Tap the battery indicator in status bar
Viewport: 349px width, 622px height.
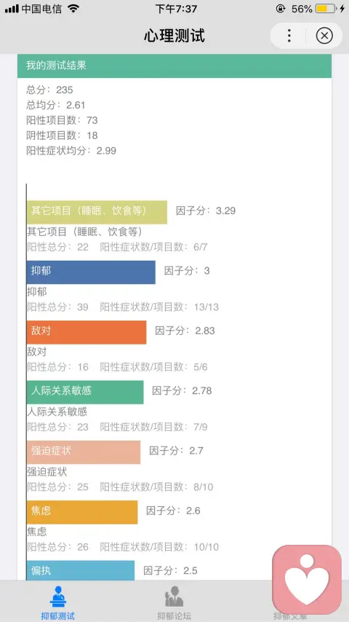pyautogui.click(x=326, y=8)
